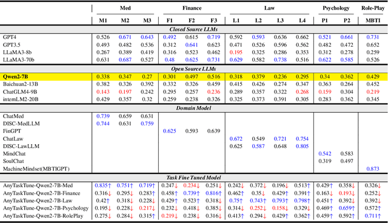Viewport: 388px width, 223px height.
Task: Select the SoulChat row label
Action: pyautogui.click(x=13, y=161)
